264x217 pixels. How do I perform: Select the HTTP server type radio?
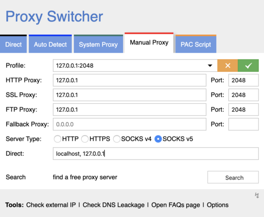click(57, 139)
